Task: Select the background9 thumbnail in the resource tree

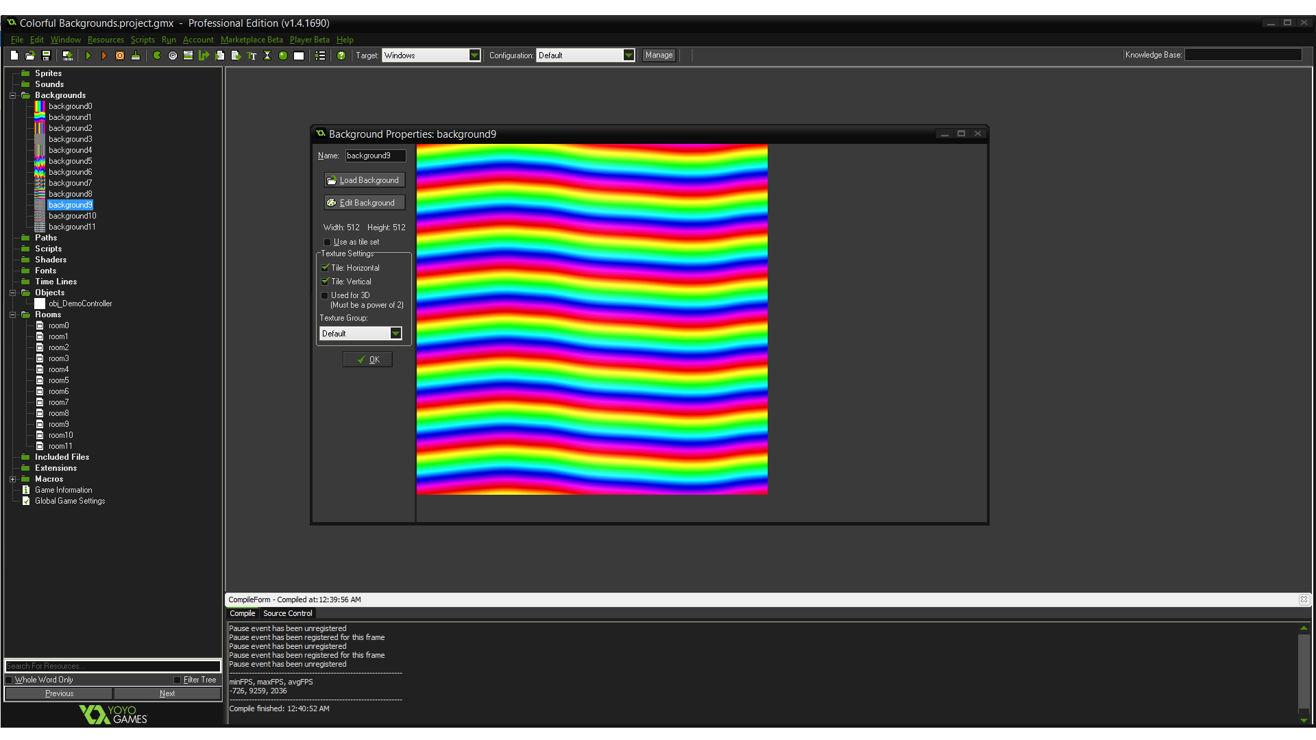Action: pos(40,204)
